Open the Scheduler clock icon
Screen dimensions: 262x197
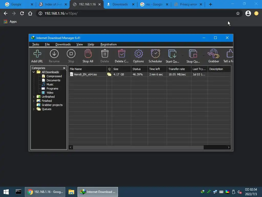pyautogui.click(x=155, y=54)
